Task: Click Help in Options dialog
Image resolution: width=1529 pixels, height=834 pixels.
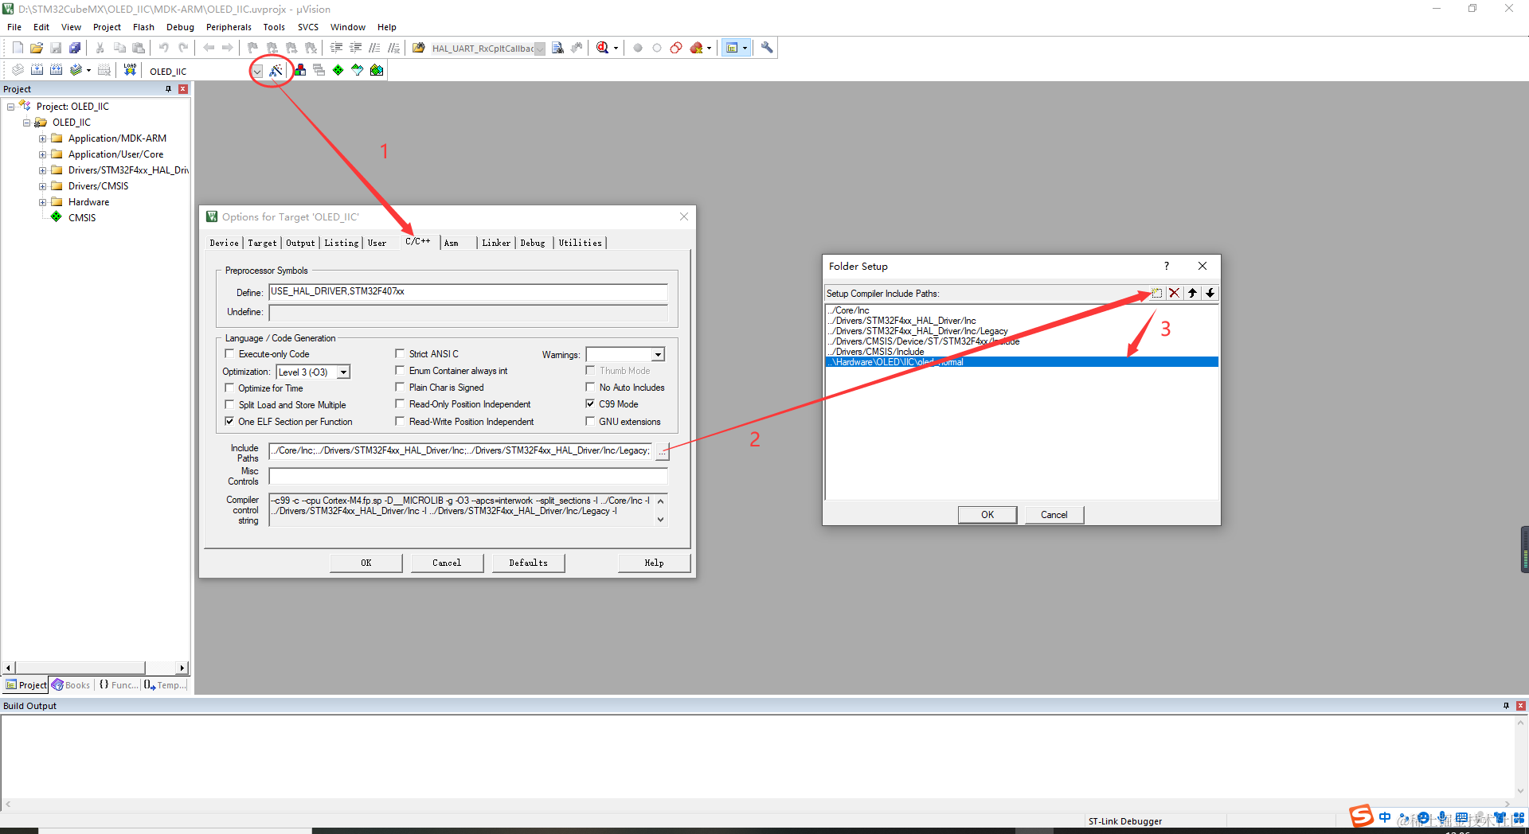Action: [654, 563]
